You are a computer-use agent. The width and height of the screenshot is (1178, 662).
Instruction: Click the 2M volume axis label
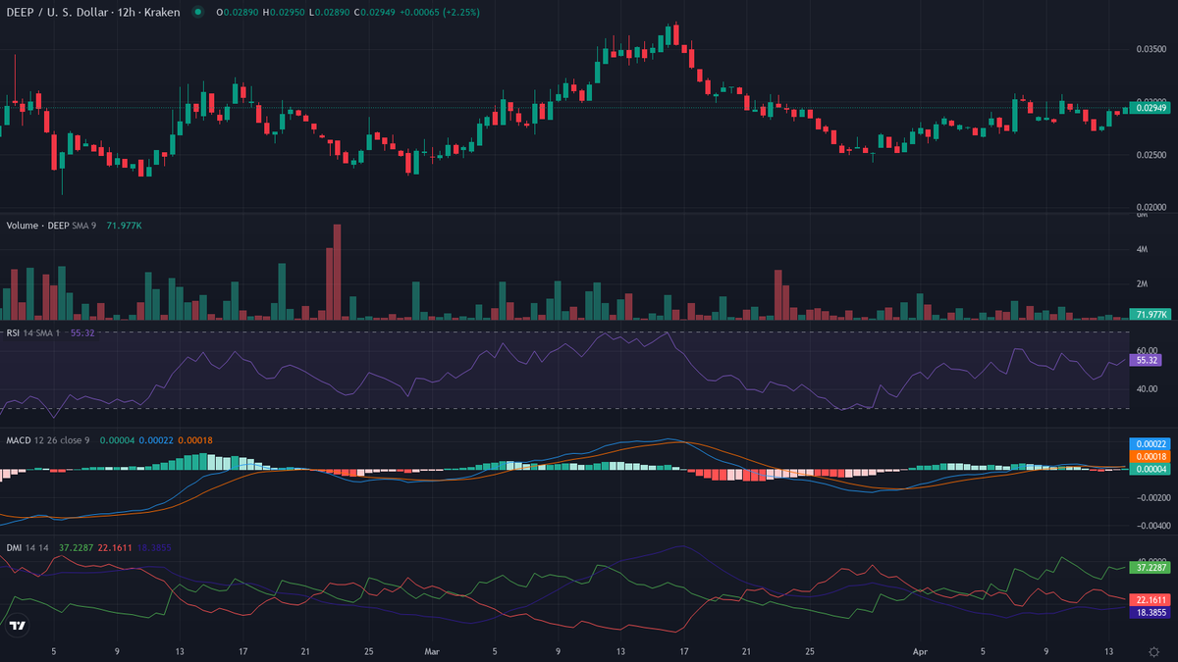click(x=1143, y=284)
